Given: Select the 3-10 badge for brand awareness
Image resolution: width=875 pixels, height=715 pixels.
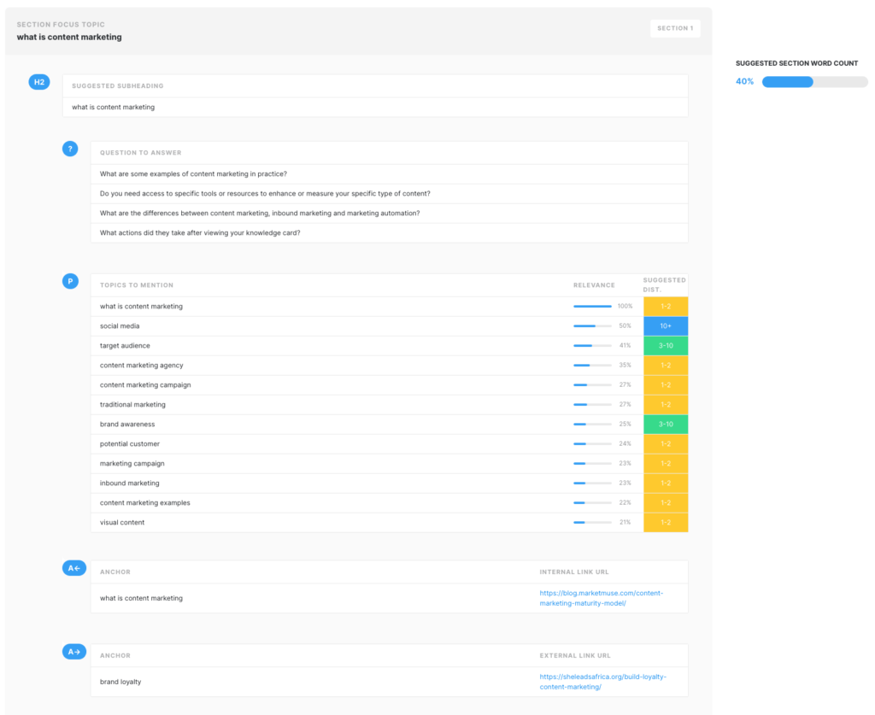Looking at the screenshot, I should [666, 424].
